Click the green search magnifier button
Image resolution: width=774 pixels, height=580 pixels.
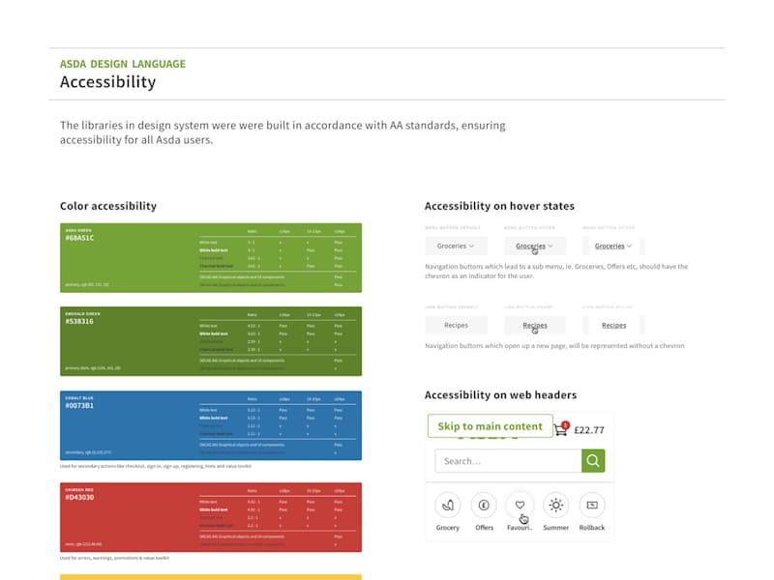click(593, 461)
